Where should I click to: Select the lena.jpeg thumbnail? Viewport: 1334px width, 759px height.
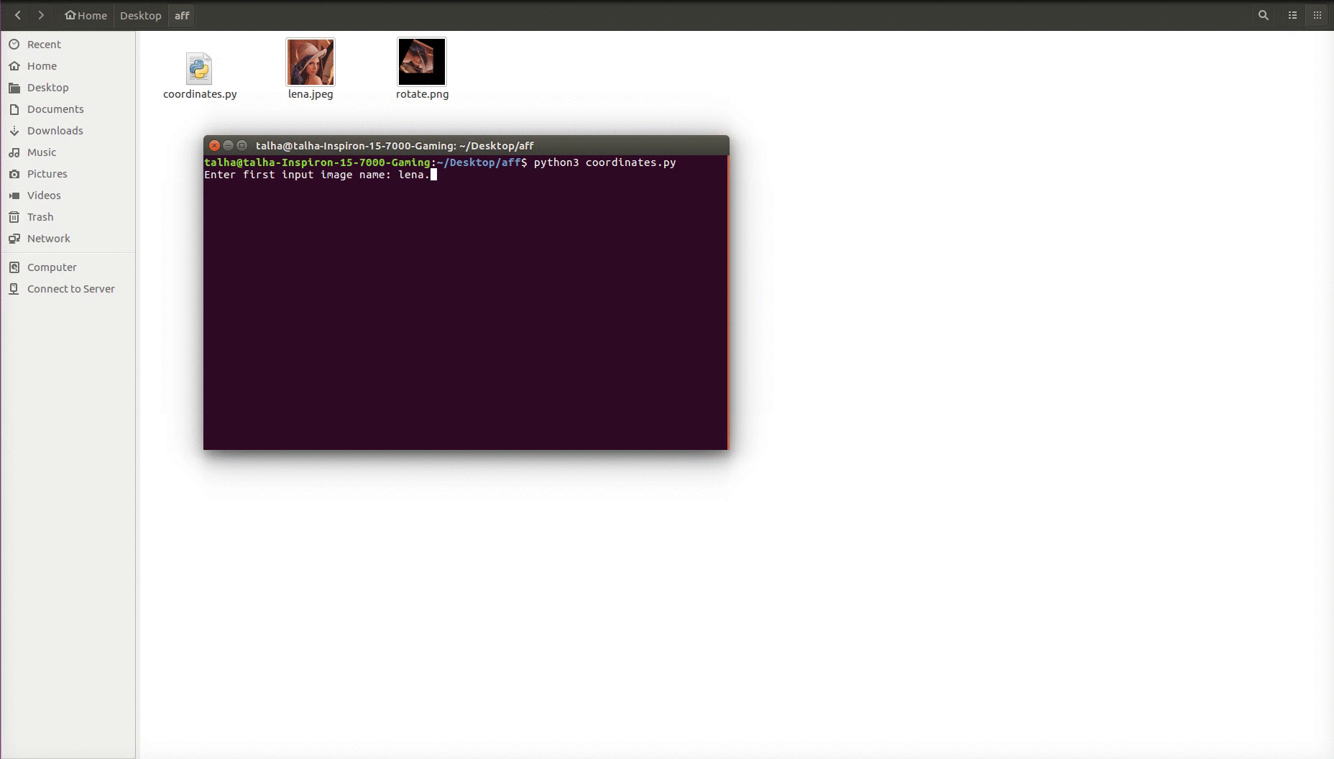pos(310,62)
